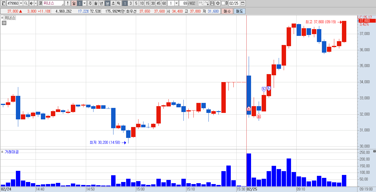Select the 년 yearly period toggle
Screen dimensions: 376x192
pyautogui.click(x=101, y=3)
